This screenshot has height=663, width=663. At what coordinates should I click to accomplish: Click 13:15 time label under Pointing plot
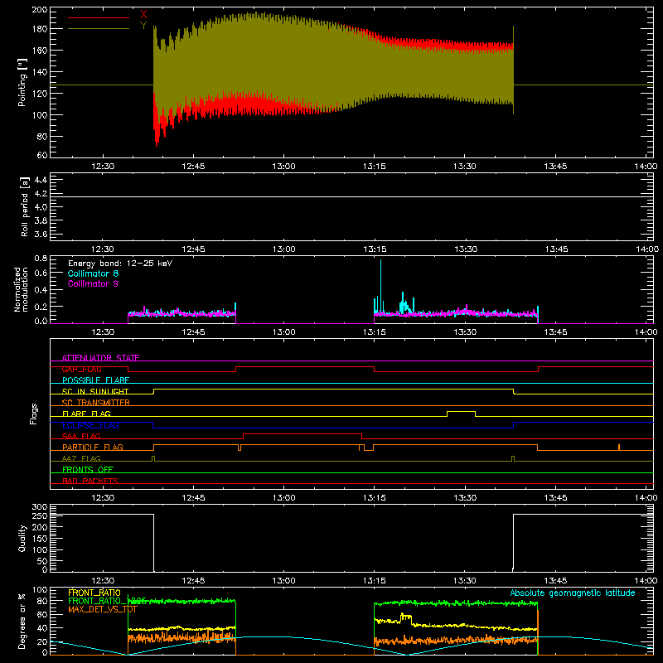click(375, 167)
